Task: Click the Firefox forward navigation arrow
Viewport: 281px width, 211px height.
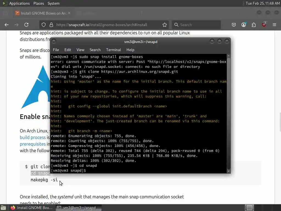Action: pos(16,25)
